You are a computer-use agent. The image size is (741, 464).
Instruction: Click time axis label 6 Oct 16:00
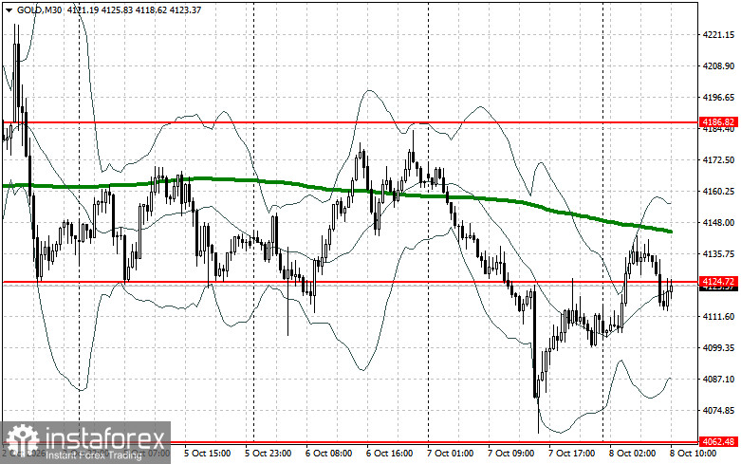point(389,454)
